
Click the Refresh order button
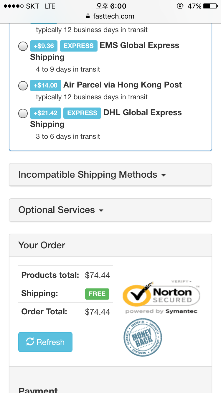[x=45, y=342]
